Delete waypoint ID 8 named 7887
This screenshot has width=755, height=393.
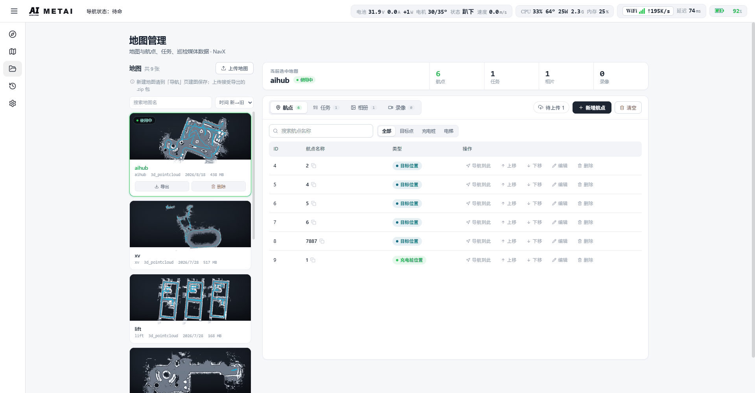(x=586, y=241)
